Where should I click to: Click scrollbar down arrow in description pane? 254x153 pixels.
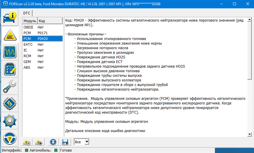[249, 134]
